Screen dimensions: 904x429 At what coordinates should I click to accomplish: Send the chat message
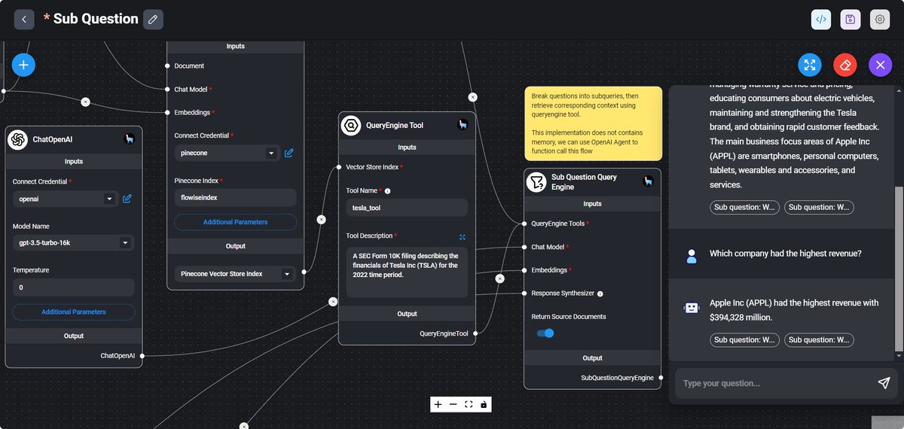click(x=884, y=383)
